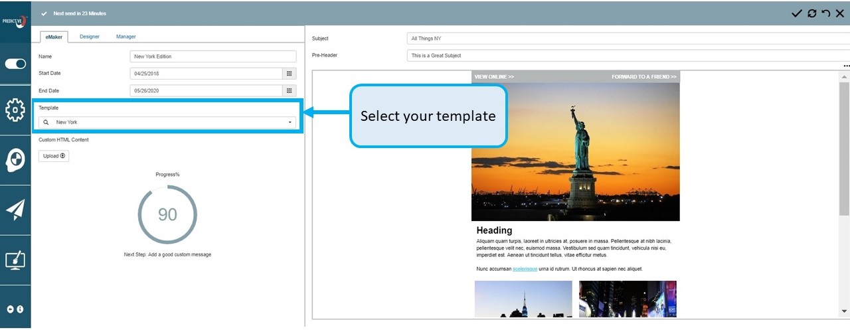Click the gear settings icon in sidebar
The image size is (850, 330).
point(15,110)
